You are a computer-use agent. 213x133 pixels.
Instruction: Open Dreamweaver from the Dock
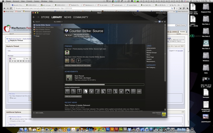coord(121,129)
